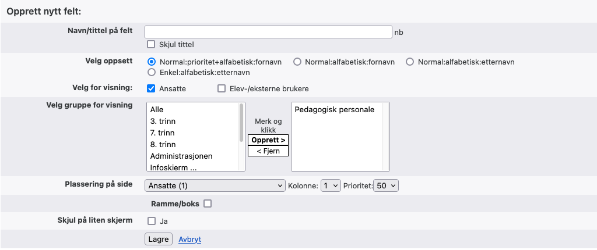Viewport: 597px width, 250px height.
Task: Tick Elev-/eksterne brukere checkbox
Action: [221, 88]
